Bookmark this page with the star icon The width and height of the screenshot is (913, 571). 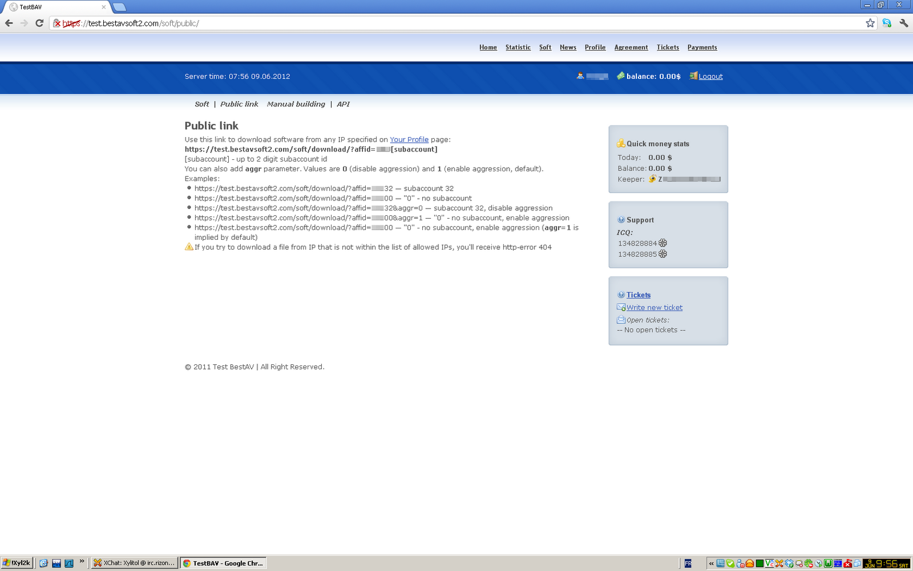(870, 23)
